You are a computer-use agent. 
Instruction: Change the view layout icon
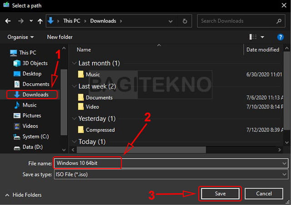tap(253, 37)
